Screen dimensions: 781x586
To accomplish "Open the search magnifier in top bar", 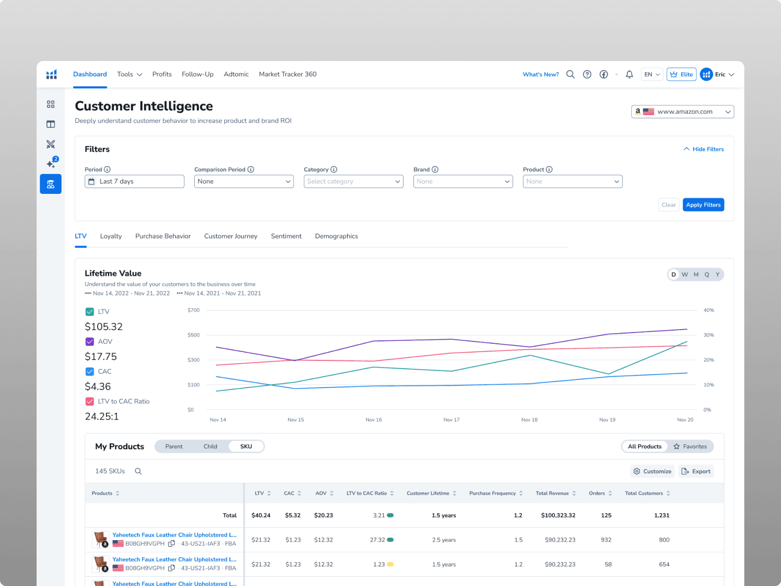I will (x=570, y=74).
